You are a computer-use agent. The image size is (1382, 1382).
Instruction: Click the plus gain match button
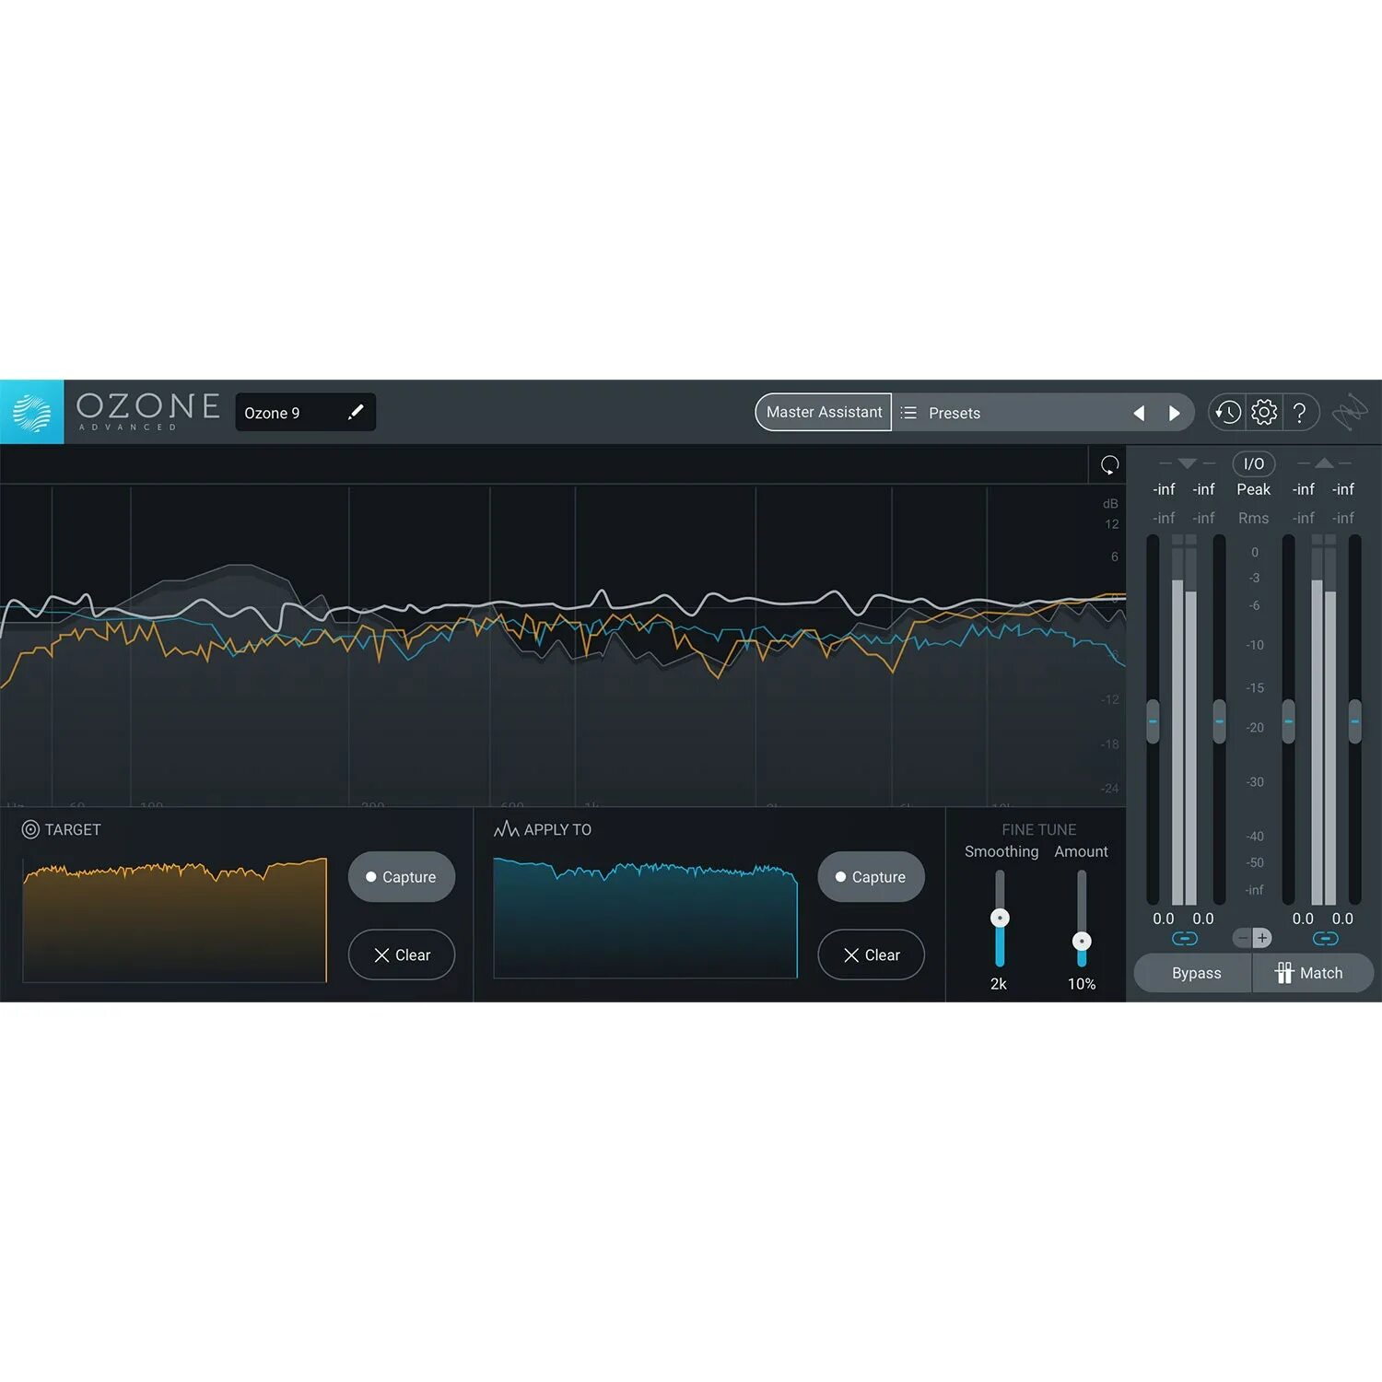(1262, 938)
